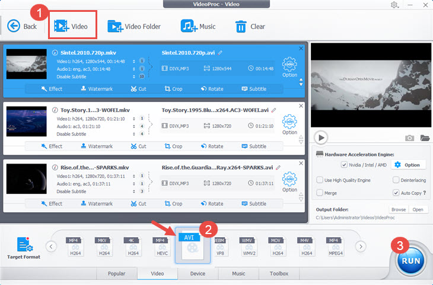Cut the Sintel video
Viewport: 433px width, 285px height.
[138, 89]
